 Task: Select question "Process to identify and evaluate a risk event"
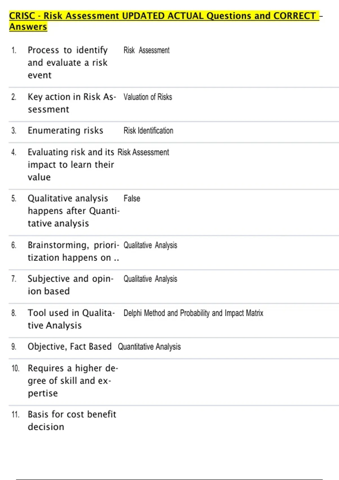[68, 62]
